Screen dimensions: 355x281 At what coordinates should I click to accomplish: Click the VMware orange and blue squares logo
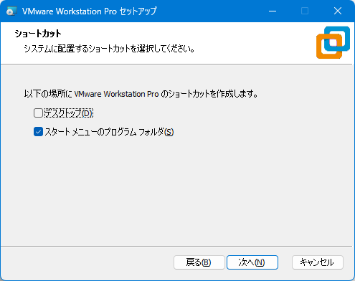(x=333, y=42)
